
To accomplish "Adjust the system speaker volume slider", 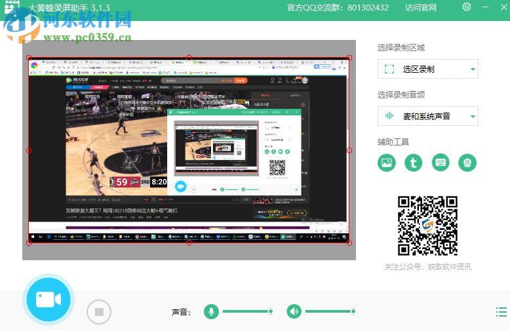I will (330, 311).
